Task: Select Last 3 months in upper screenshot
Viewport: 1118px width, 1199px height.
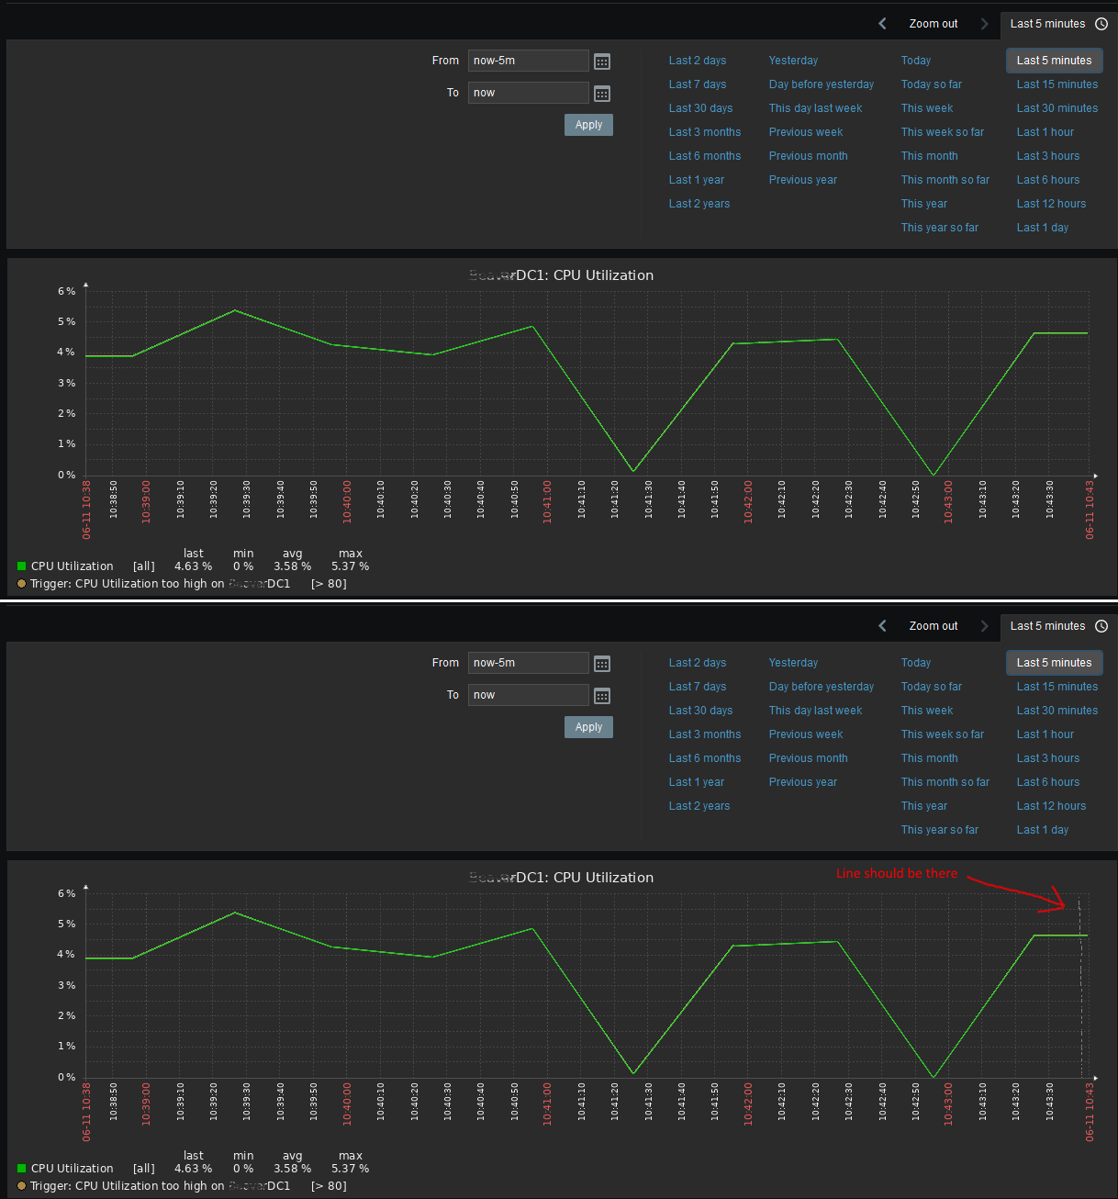Action: click(705, 132)
